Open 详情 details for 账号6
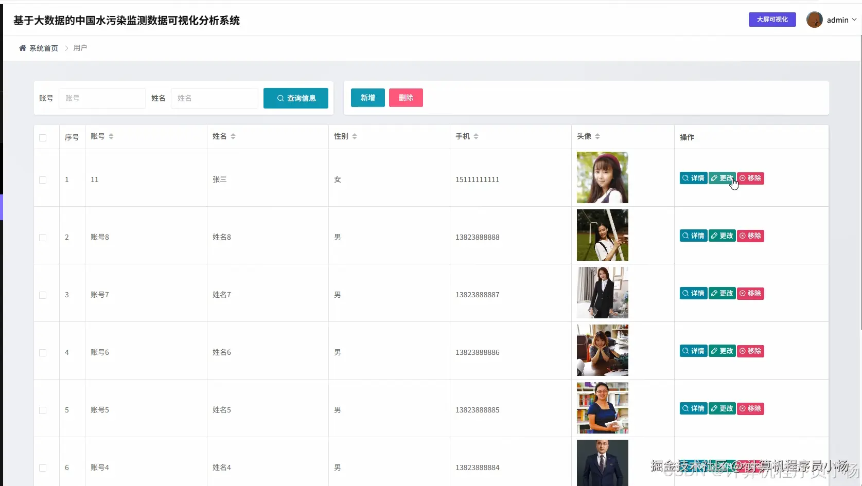 point(693,351)
